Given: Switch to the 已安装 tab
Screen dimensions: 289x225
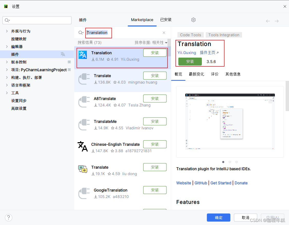Looking at the screenshot, I should [166, 20].
